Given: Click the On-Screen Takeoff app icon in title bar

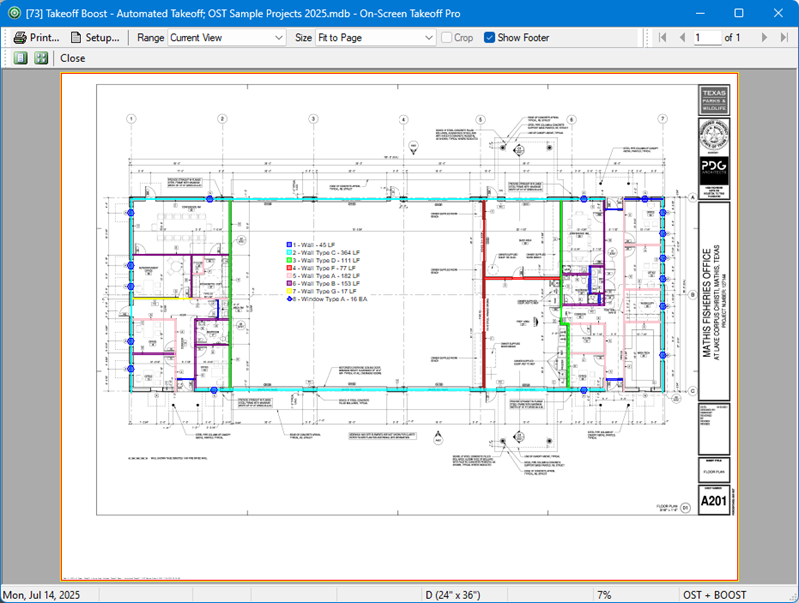Looking at the screenshot, I should 14,13.
